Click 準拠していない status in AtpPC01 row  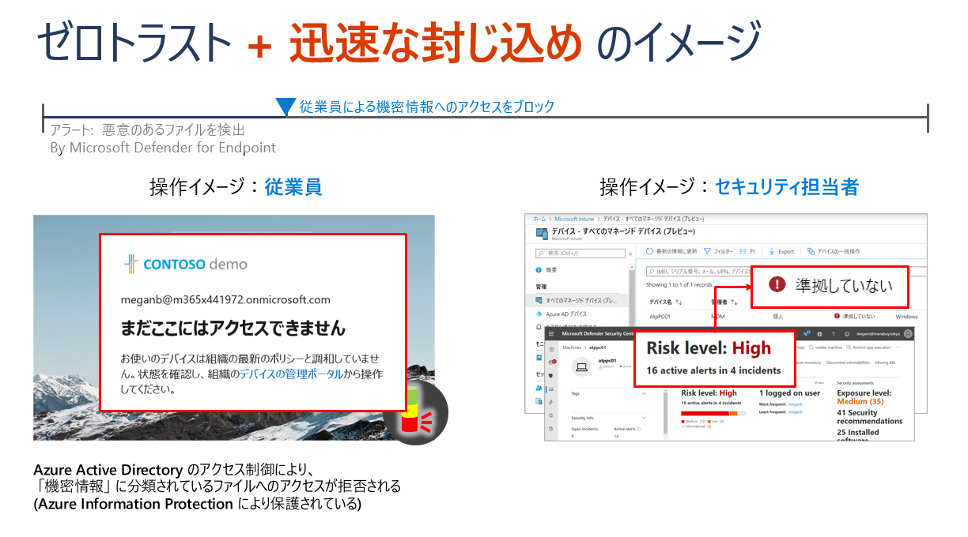[854, 316]
